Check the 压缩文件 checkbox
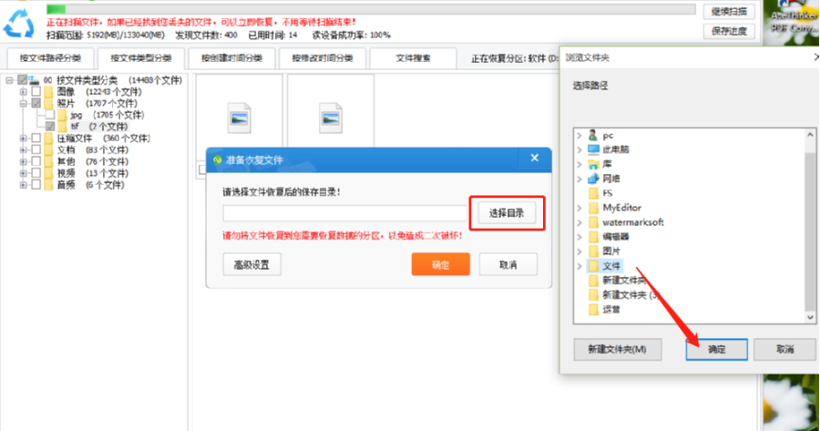This screenshot has height=431, width=820. [x=36, y=139]
